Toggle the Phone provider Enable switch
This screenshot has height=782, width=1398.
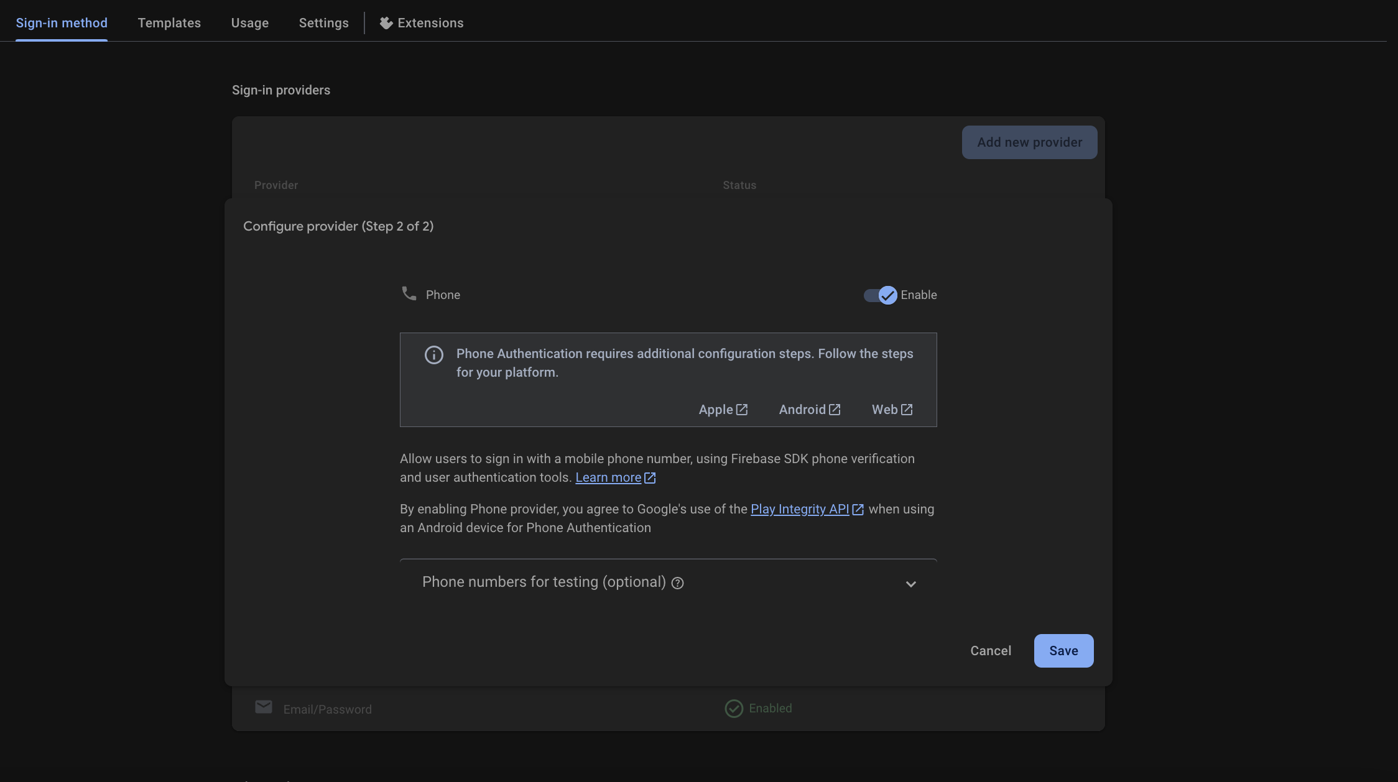pos(880,295)
